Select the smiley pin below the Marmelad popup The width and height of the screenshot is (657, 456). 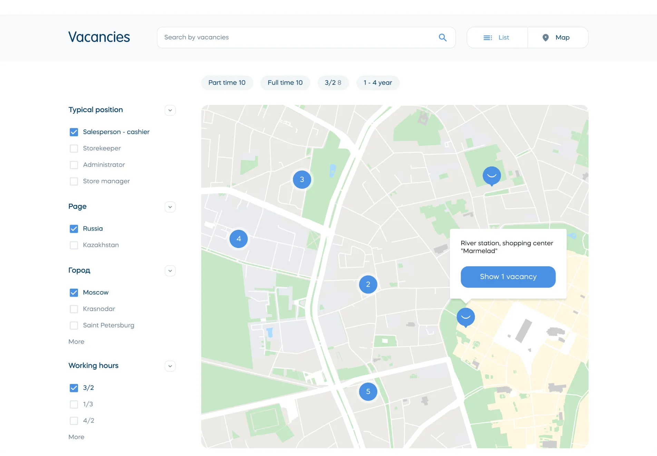point(465,317)
